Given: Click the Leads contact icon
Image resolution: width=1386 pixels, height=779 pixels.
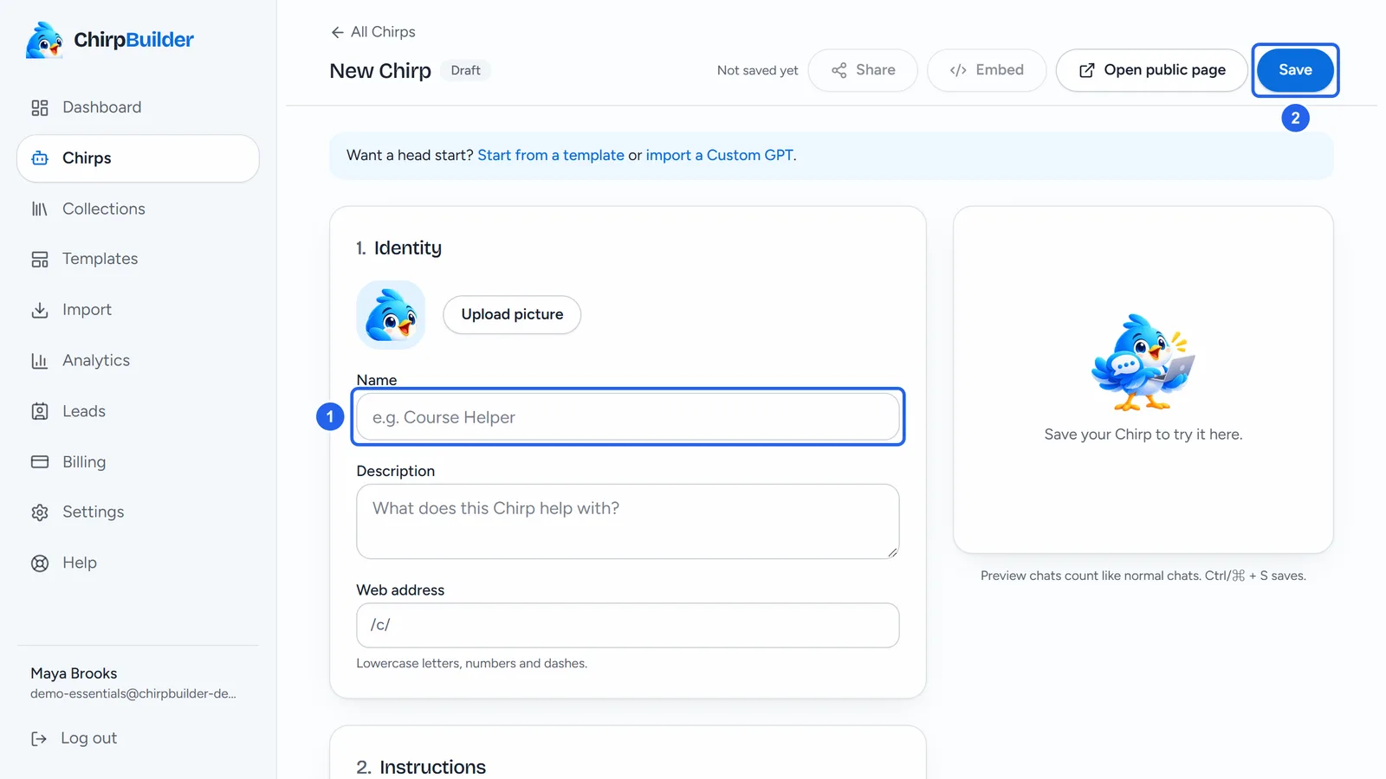Looking at the screenshot, I should click(40, 411).
